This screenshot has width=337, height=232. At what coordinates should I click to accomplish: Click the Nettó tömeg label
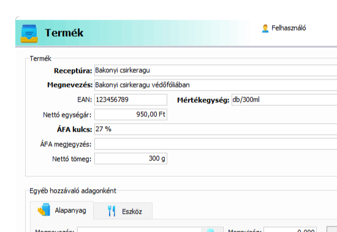tap(72, 159)
